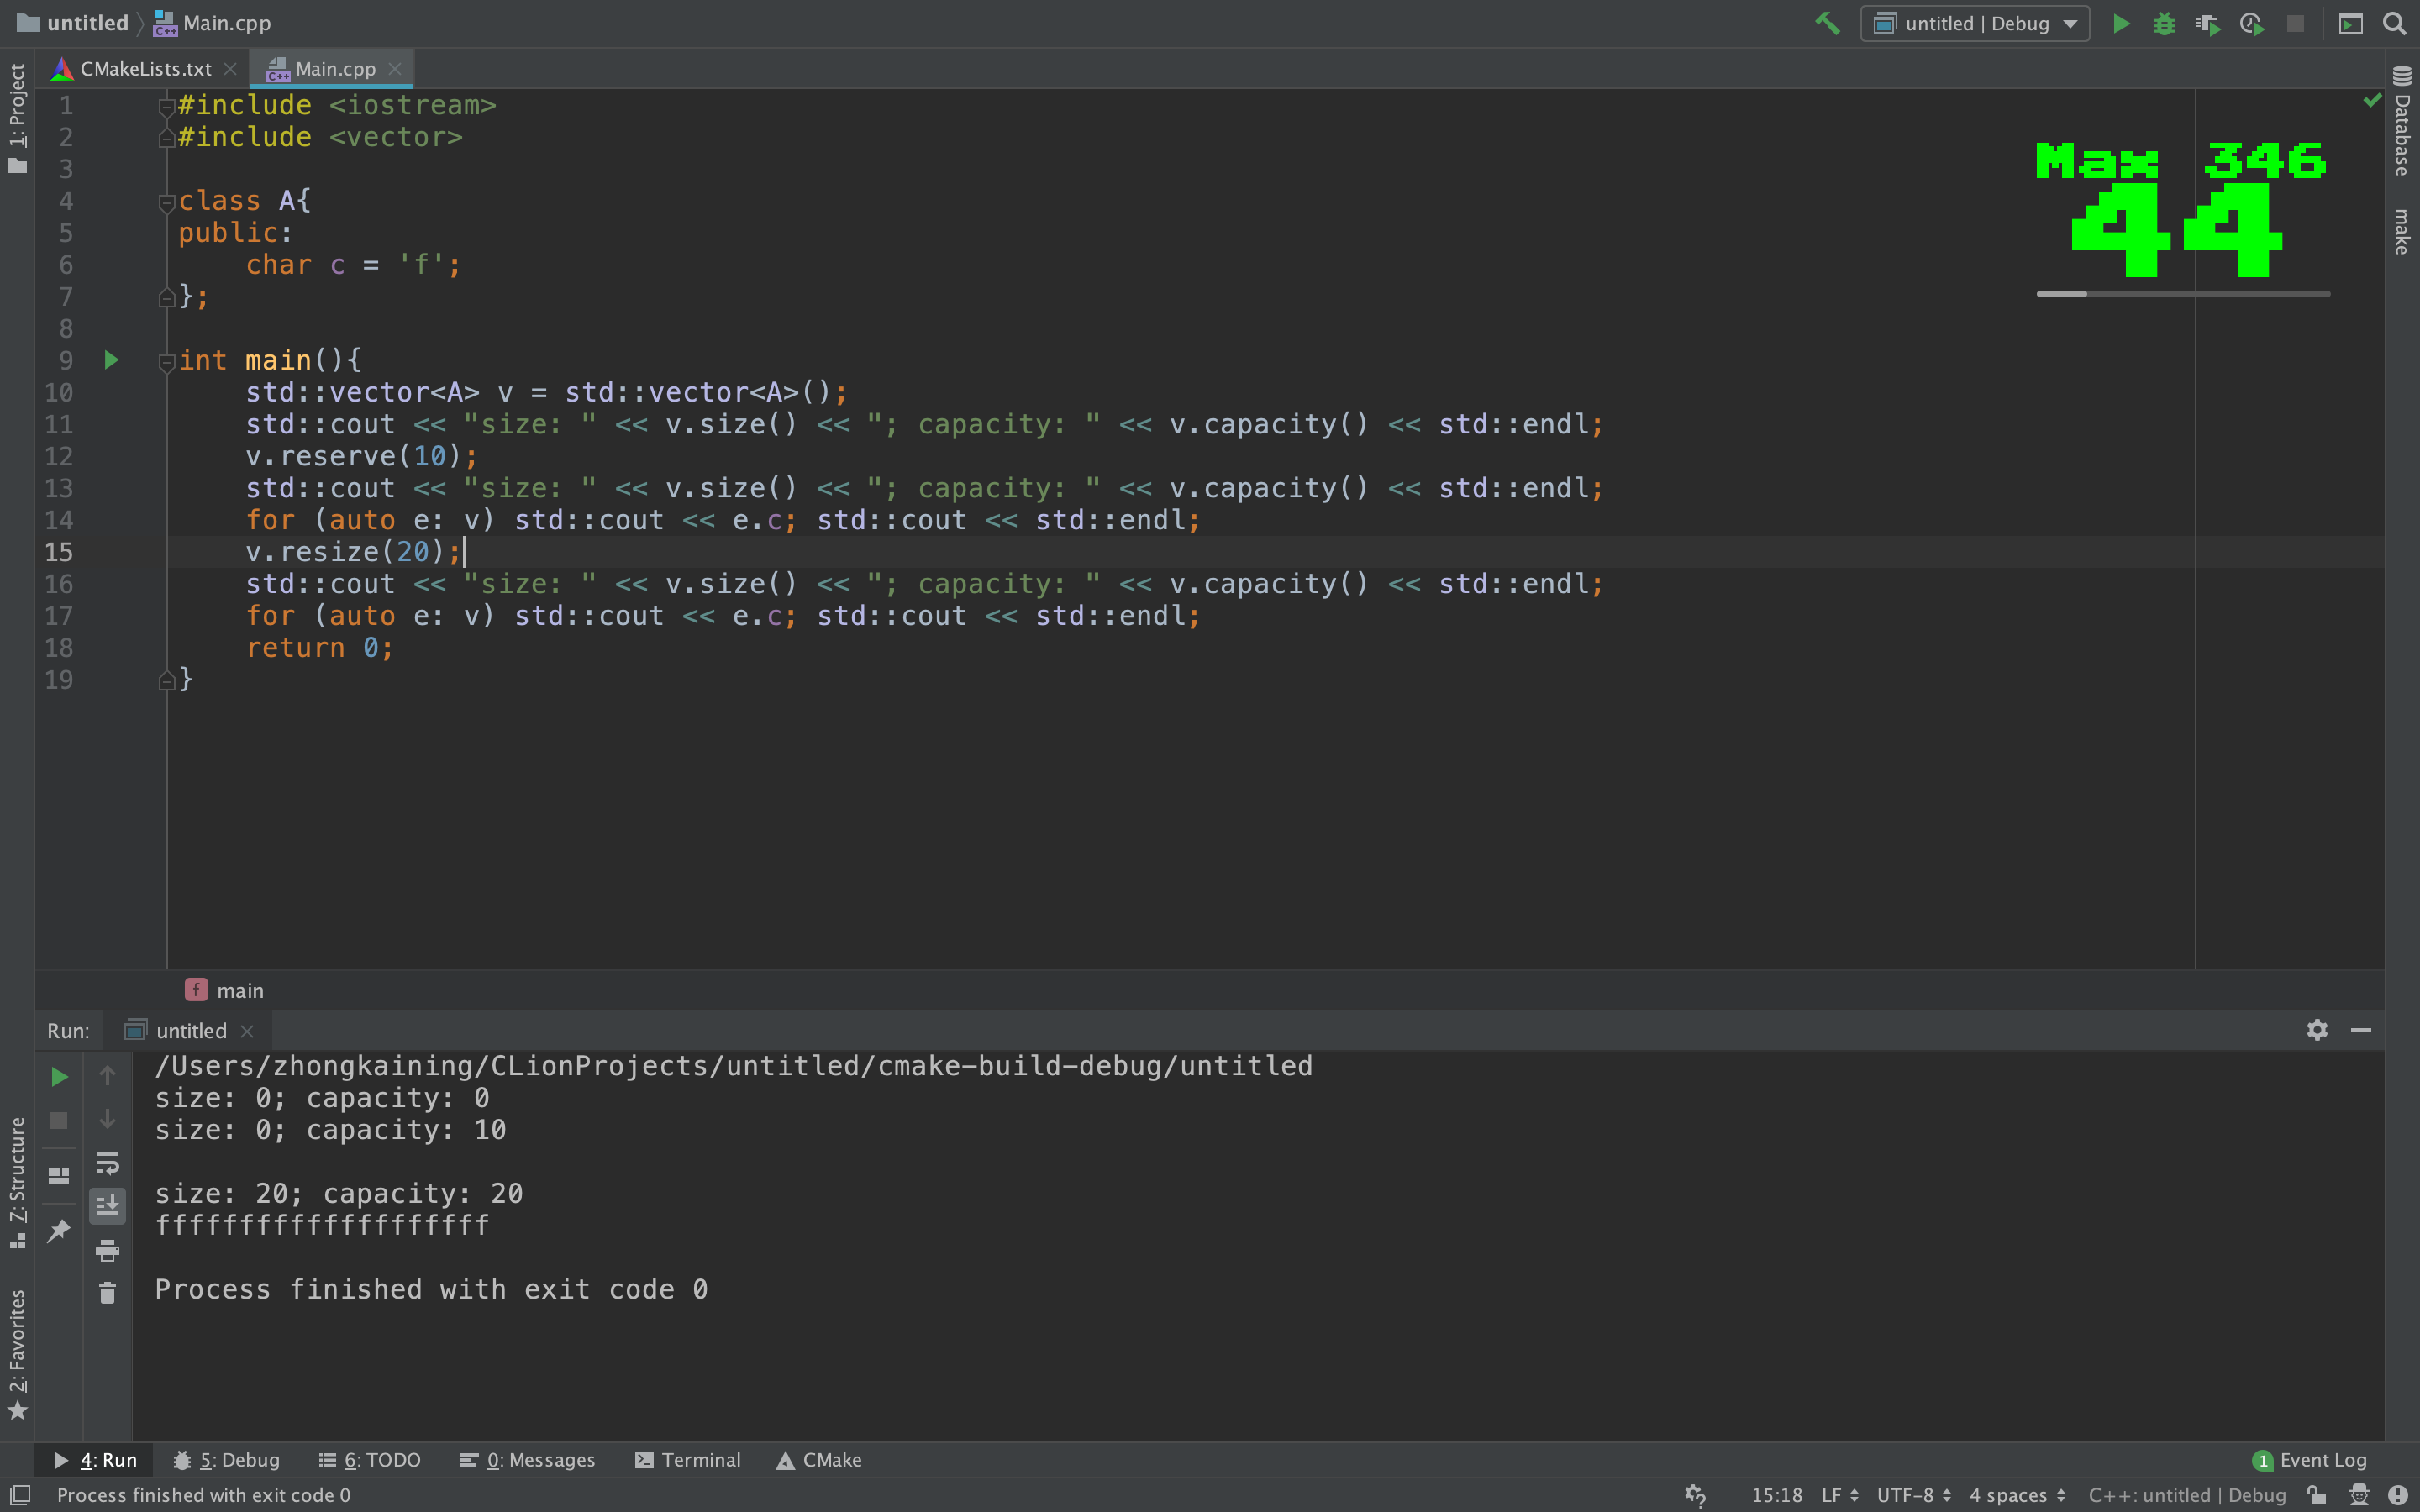Open the Event Log
2420x1512 pixels.
(2310, 1460)
